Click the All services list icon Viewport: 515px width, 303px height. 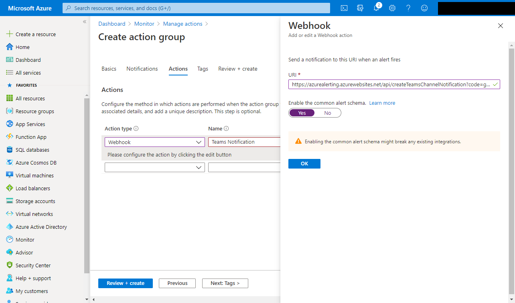[x=10, y=73]
